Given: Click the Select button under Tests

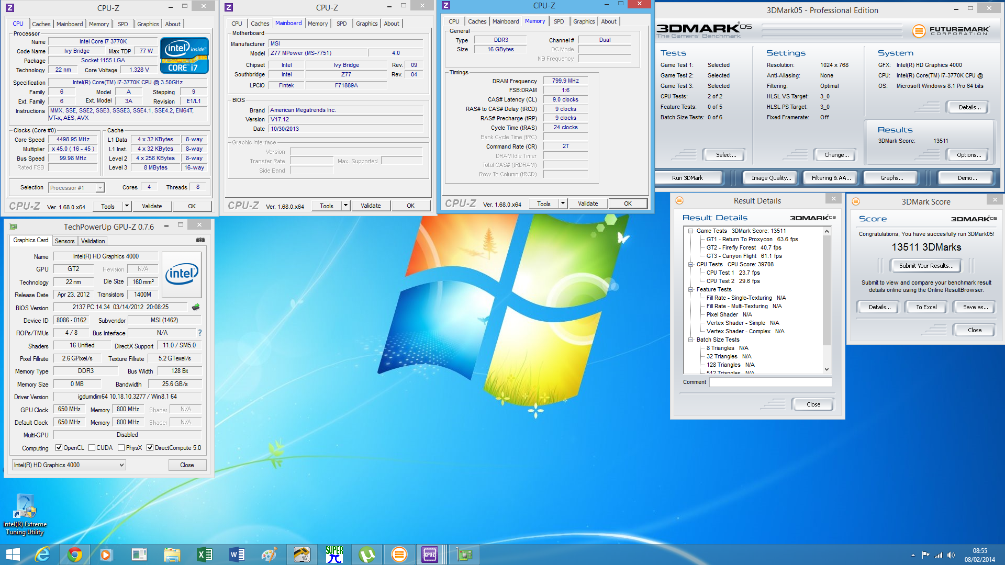Looking at the screenshot, I should coord(726,155).
